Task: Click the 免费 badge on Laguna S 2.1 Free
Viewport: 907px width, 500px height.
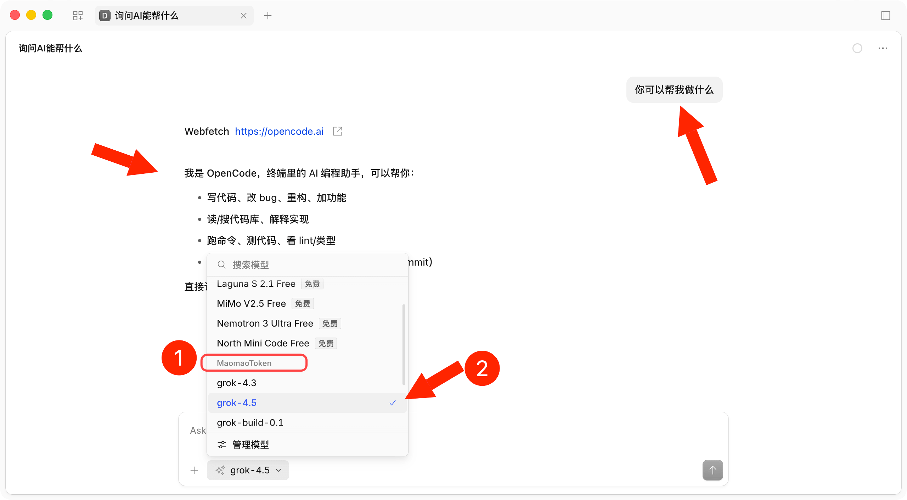Action: pos(312,284)
